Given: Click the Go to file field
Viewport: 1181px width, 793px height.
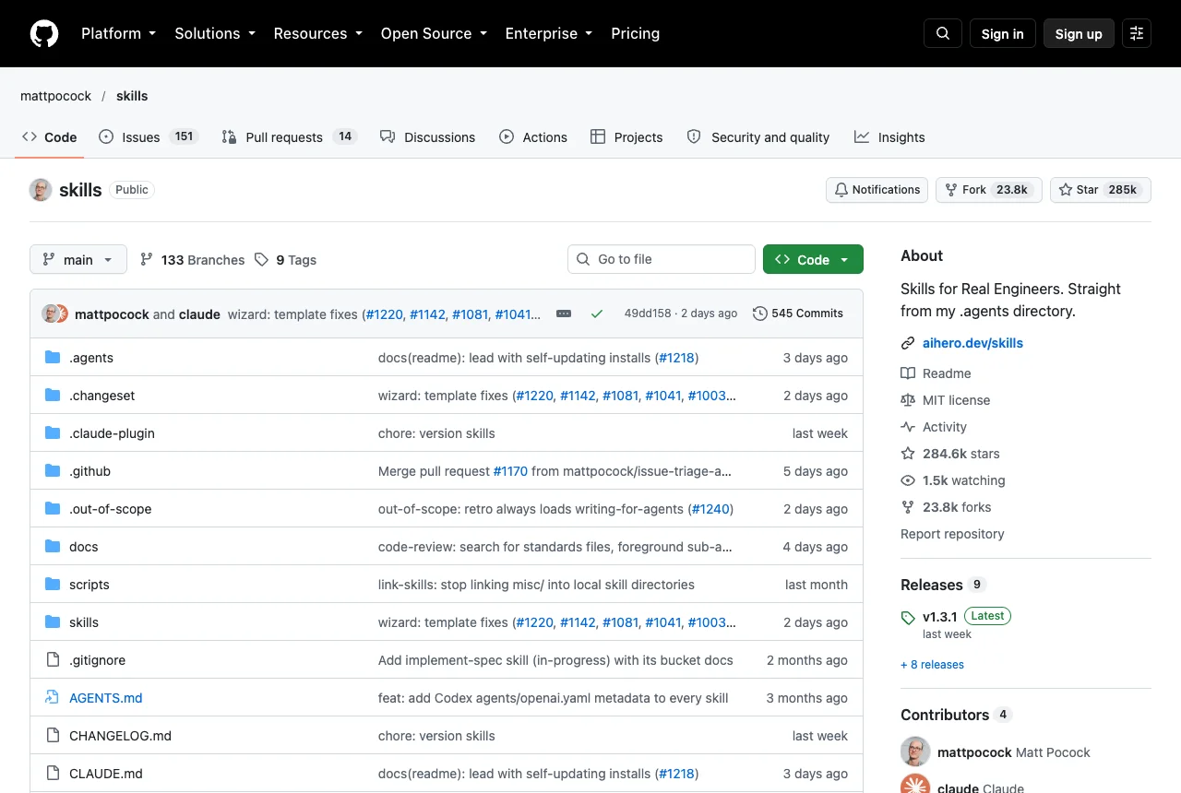Looking at the screenshot, I should pyautogui.click(x=662, y=259).
